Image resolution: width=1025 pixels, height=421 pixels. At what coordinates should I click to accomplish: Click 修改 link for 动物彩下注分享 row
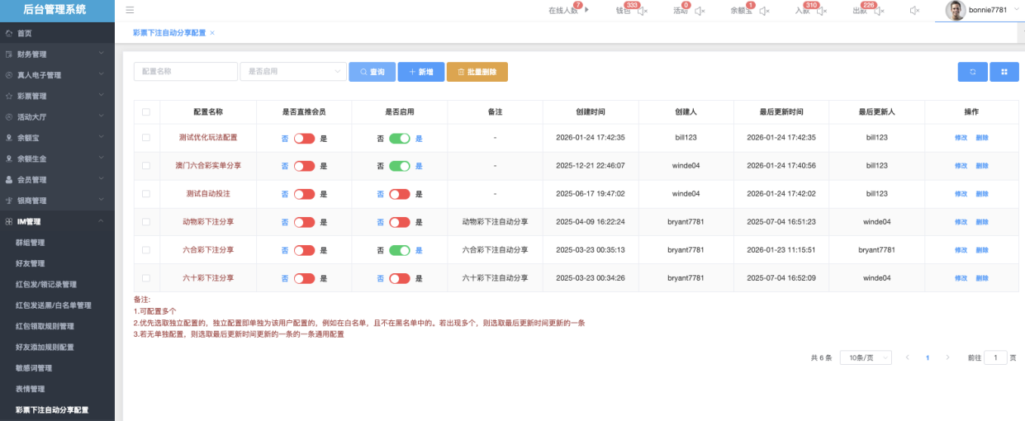[x=961, y=222]
